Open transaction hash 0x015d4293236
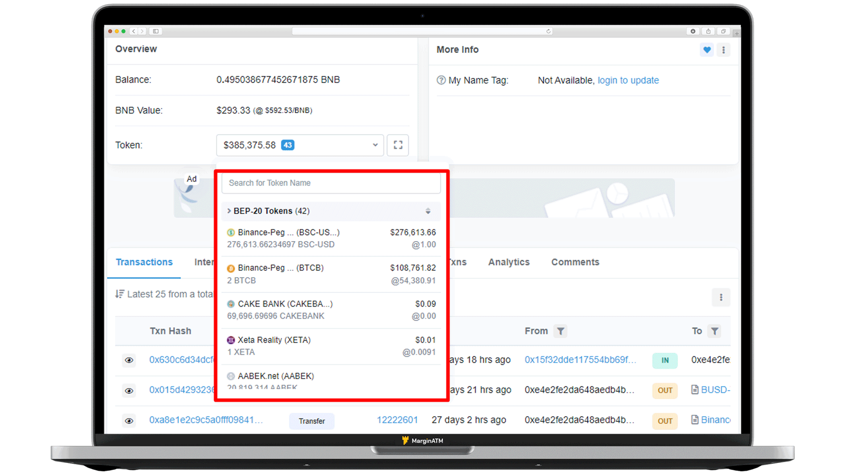Image resolution: width=845 pixels, height=475 pixels. pyautogui.click(x=182, y=390)
